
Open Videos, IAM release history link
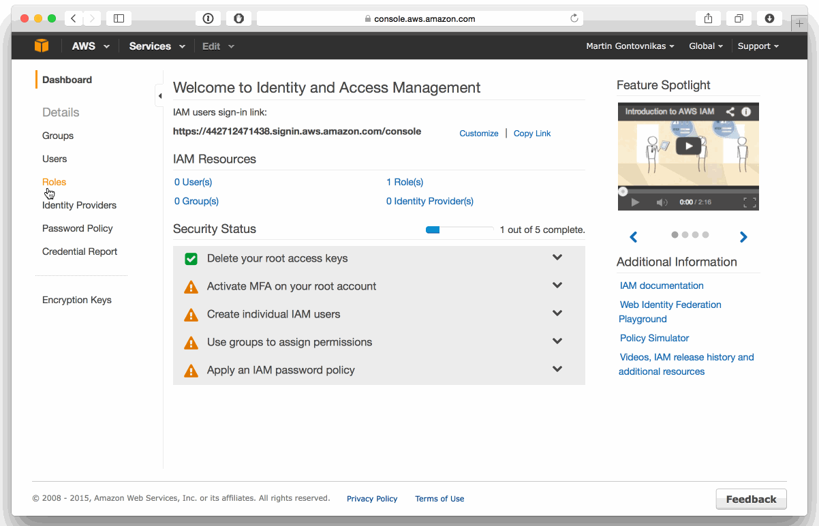686,364
